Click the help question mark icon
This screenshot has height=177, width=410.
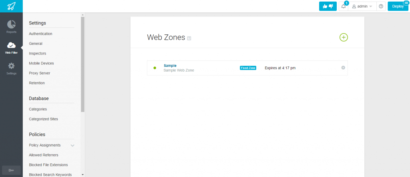(x=381, y=6)
